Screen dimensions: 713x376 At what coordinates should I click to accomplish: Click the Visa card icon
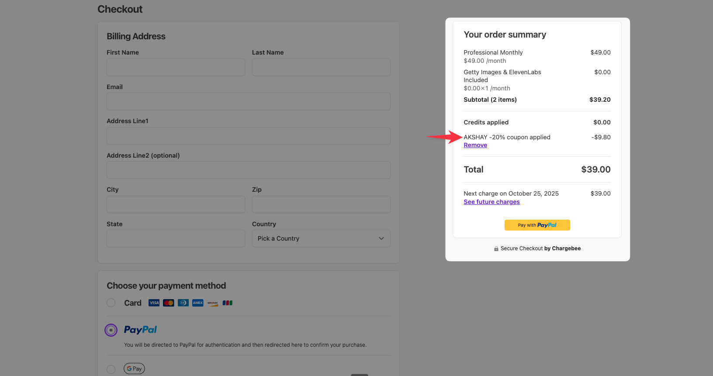[x=154, y=303]
